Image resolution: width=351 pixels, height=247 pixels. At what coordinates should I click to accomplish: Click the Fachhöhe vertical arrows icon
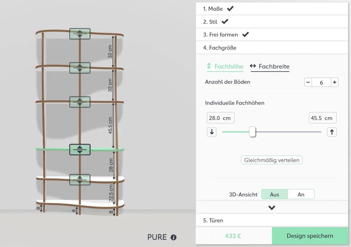coord(209,66)
